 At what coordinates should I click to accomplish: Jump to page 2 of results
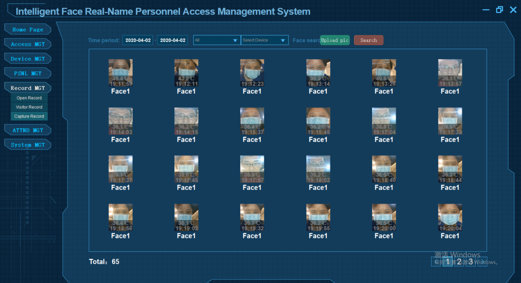tap(459, 262)
